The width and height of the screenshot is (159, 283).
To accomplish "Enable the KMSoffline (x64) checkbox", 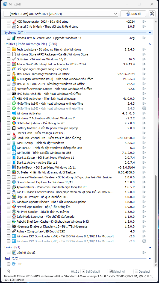I will click(8, 104).
